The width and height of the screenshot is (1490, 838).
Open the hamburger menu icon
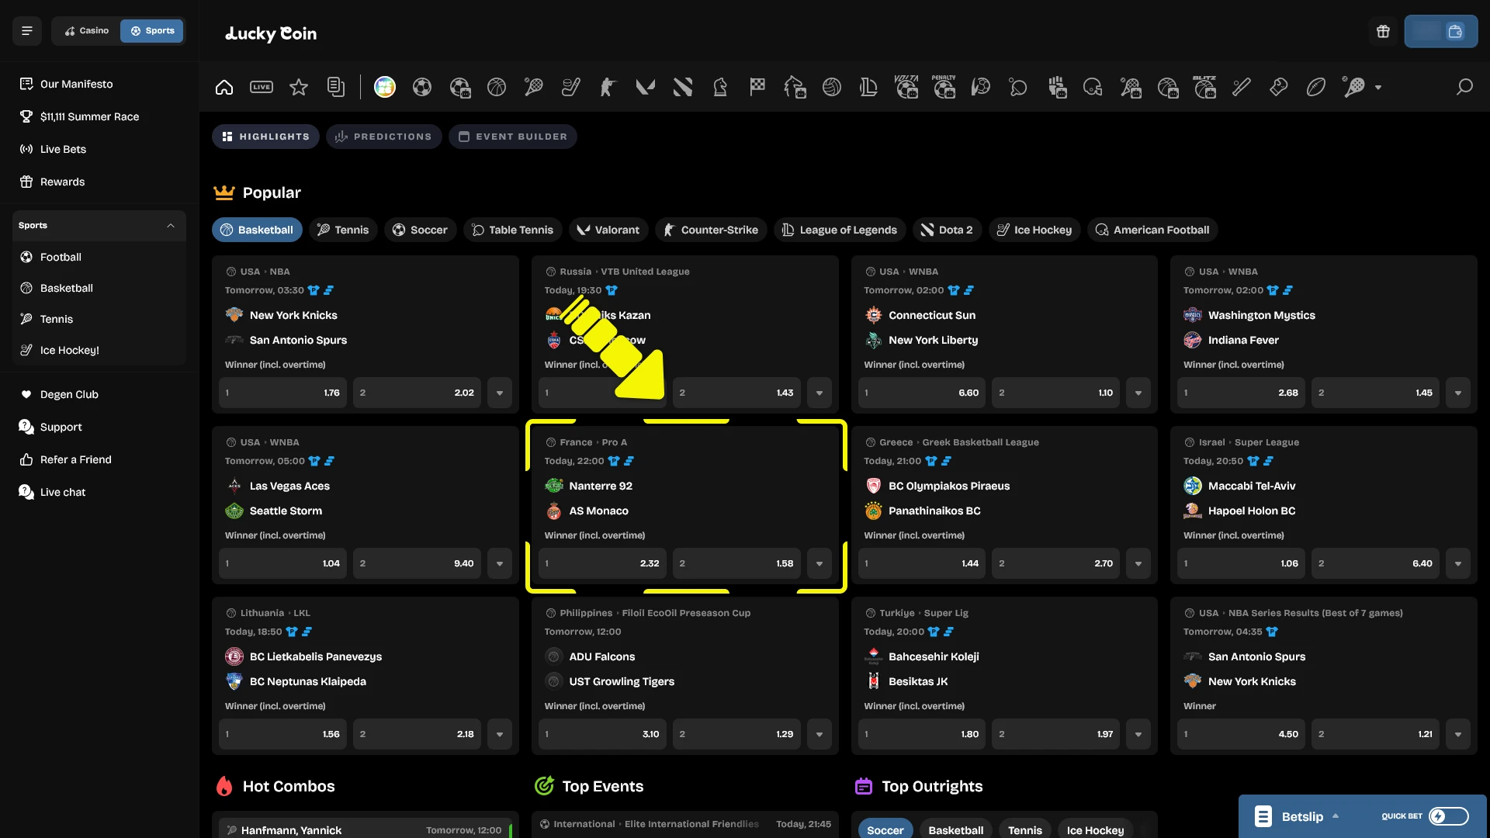tap(27, 31)
